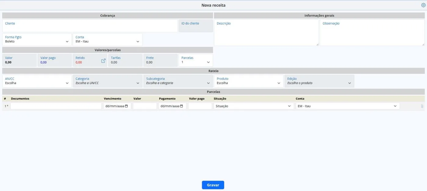Screen dimensions: 427x191
Task: Open the Edição dropdown
Action: pos(319,81)
